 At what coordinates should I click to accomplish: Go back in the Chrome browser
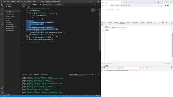click(x=103, y=5)
